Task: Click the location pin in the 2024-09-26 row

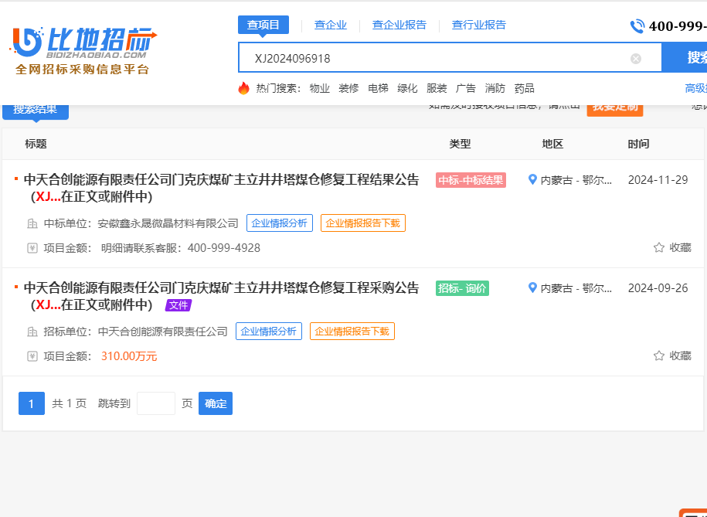Action: (x=532, y=287)
